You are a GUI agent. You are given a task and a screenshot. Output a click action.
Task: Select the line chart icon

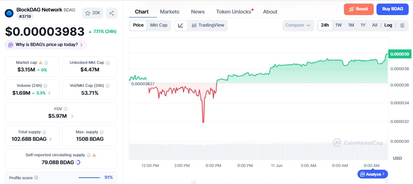point(181,25)
